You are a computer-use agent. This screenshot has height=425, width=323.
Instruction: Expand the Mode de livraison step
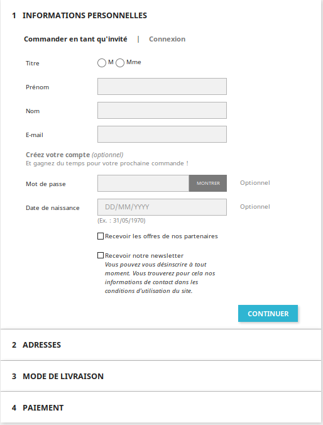click(161, 376)
